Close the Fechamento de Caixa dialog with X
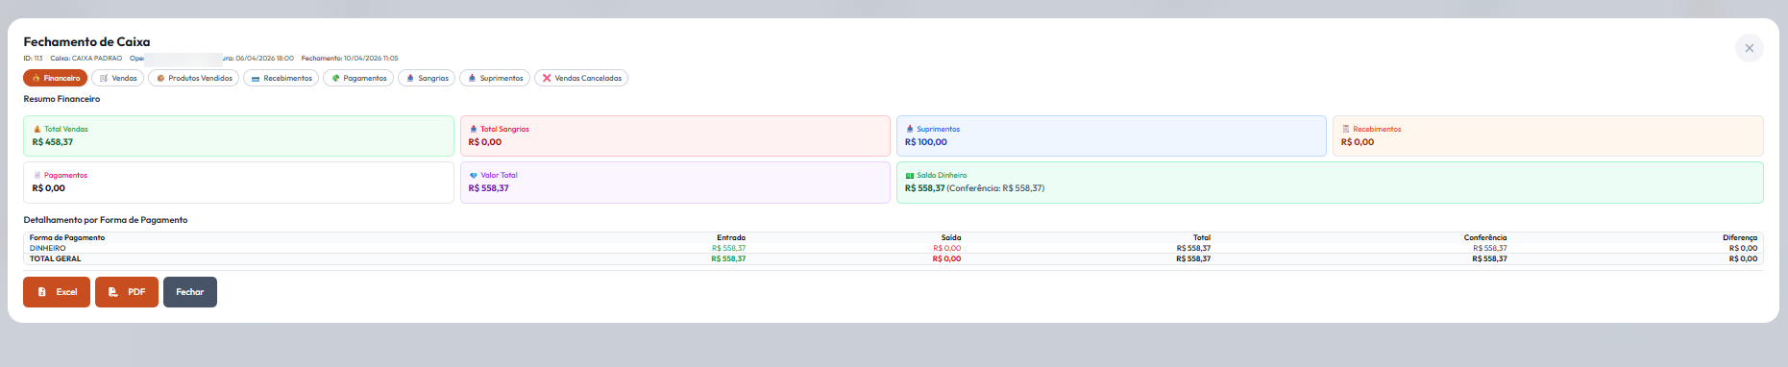The height and width of the screenshot is (367, 1788). [1750, 48]
